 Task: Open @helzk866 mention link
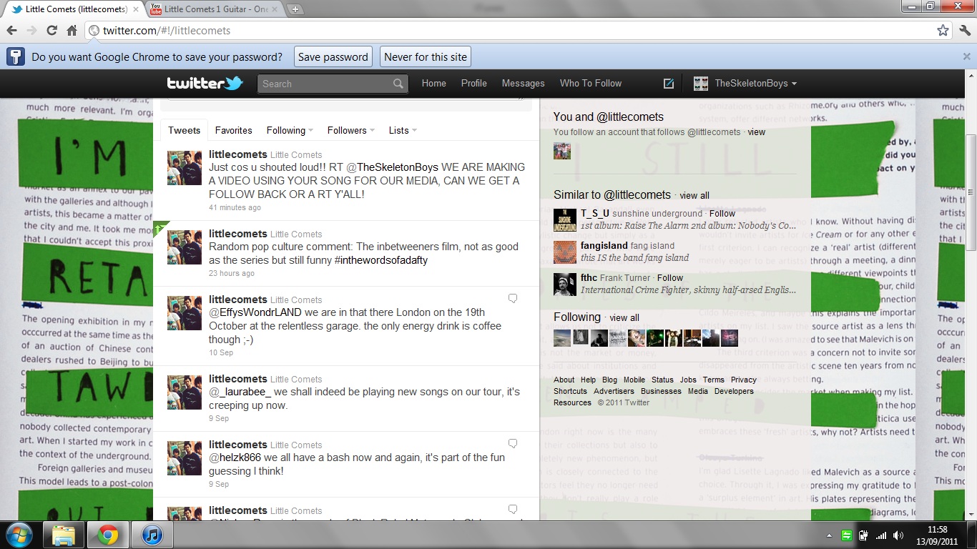[235, 457]
